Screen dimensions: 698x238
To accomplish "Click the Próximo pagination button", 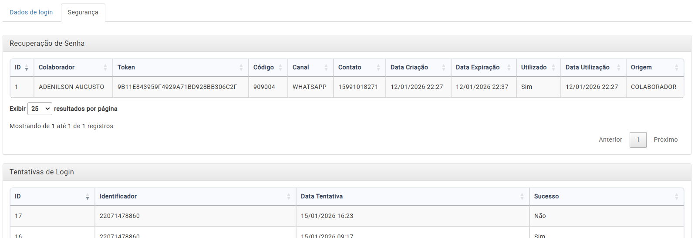I will point(665,140).
